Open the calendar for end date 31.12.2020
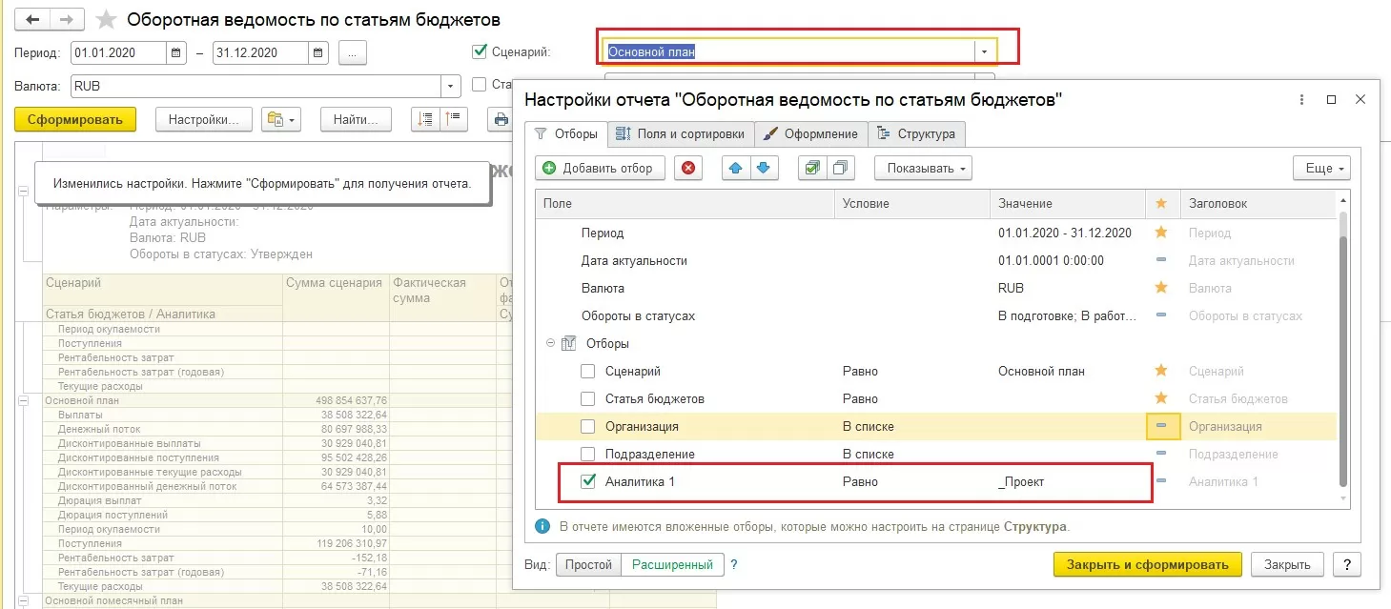 pyautogui.click(x=319, y=52)
